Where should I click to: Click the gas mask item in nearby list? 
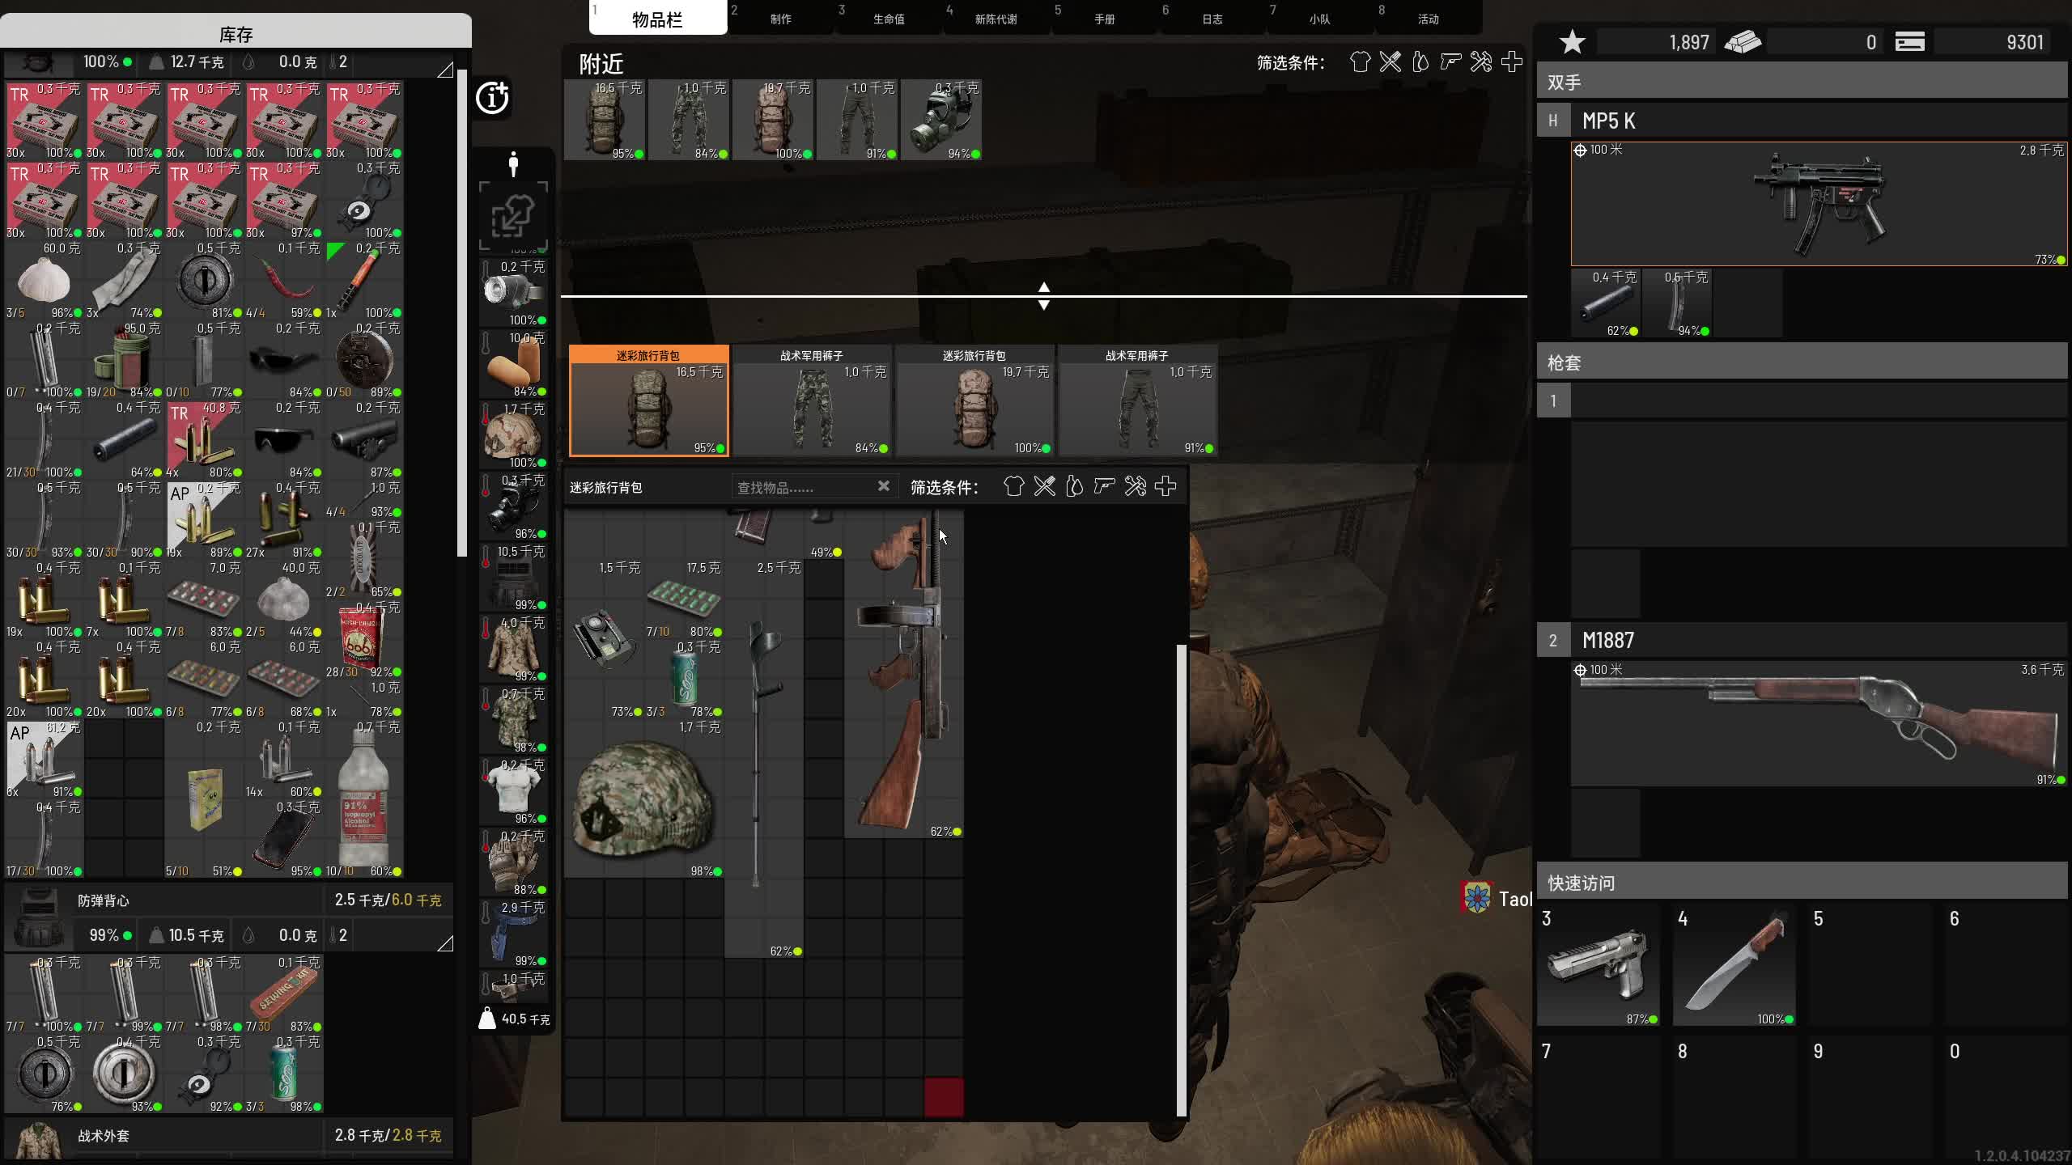(x=941, y=121)
